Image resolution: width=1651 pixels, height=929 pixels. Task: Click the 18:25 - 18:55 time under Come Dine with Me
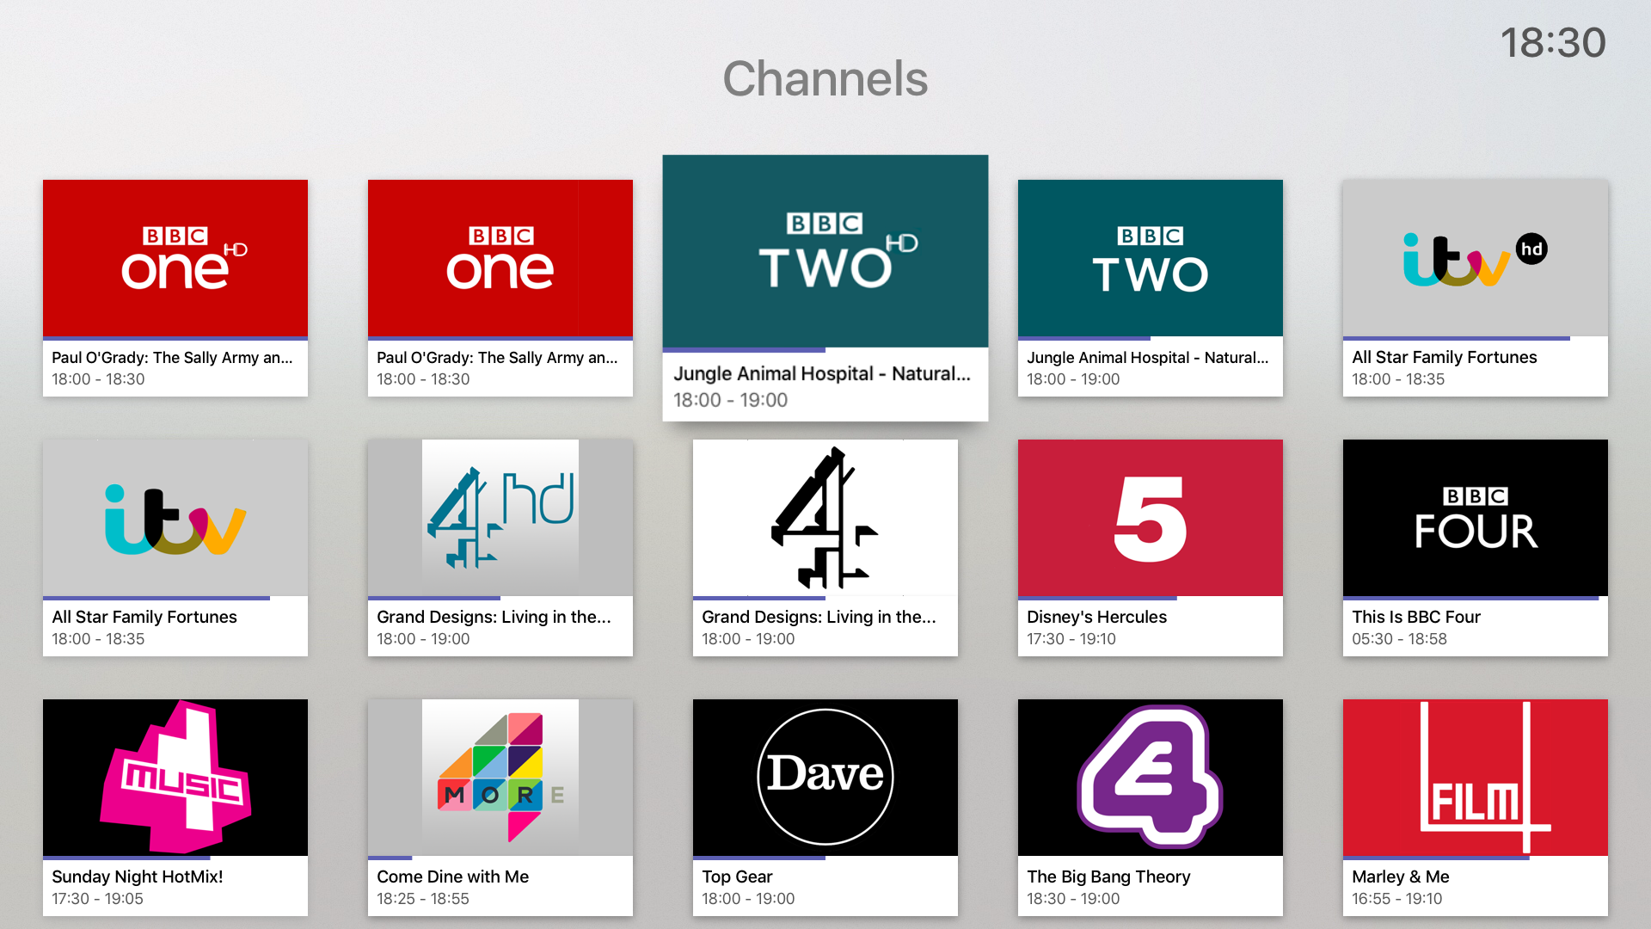click(x=423, y=899)
